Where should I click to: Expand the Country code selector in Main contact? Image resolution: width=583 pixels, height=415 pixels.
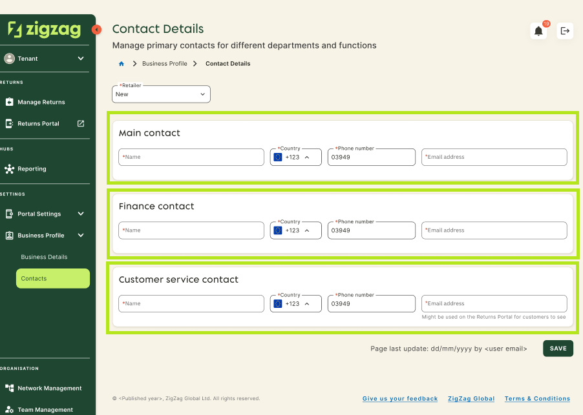click(x=309, y=157)
